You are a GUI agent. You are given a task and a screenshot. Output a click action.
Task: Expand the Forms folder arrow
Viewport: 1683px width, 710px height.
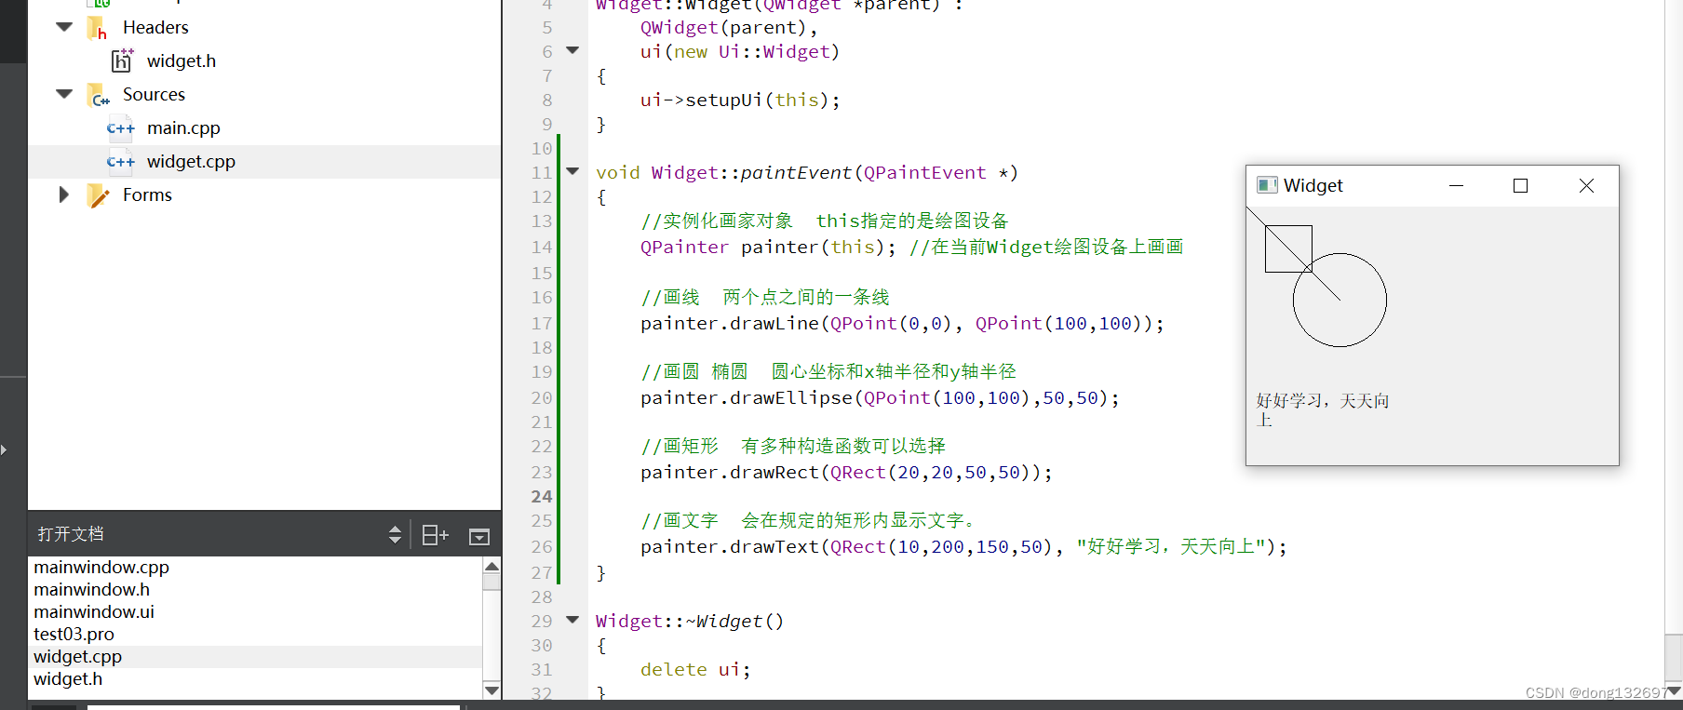coord(63,194)
